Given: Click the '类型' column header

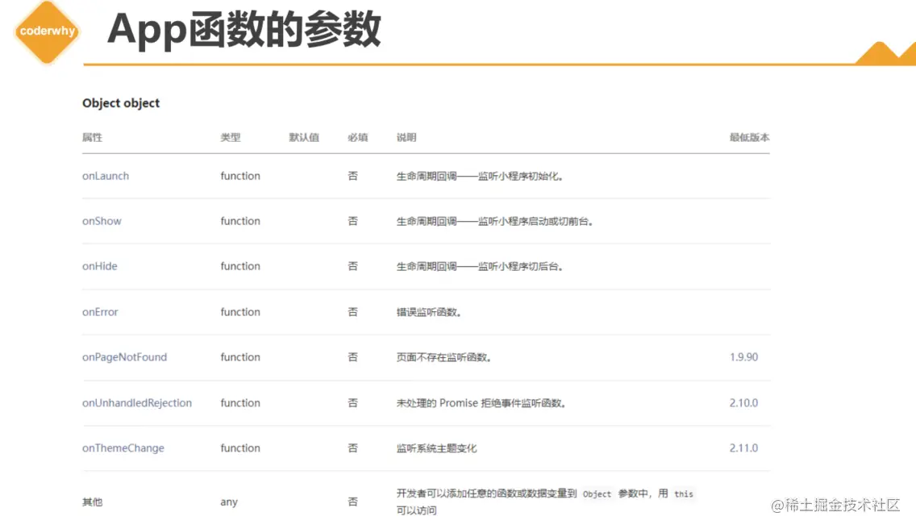Looking at the screenshot, I should point(230,137).
